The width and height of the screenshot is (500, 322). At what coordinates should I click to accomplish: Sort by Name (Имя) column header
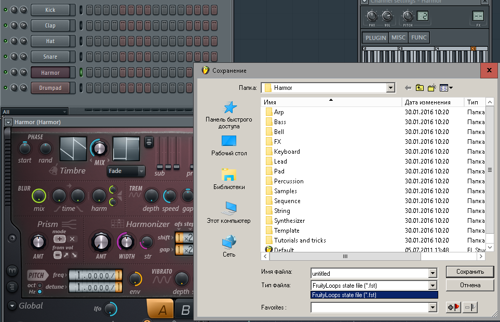[x=331, y=102]
